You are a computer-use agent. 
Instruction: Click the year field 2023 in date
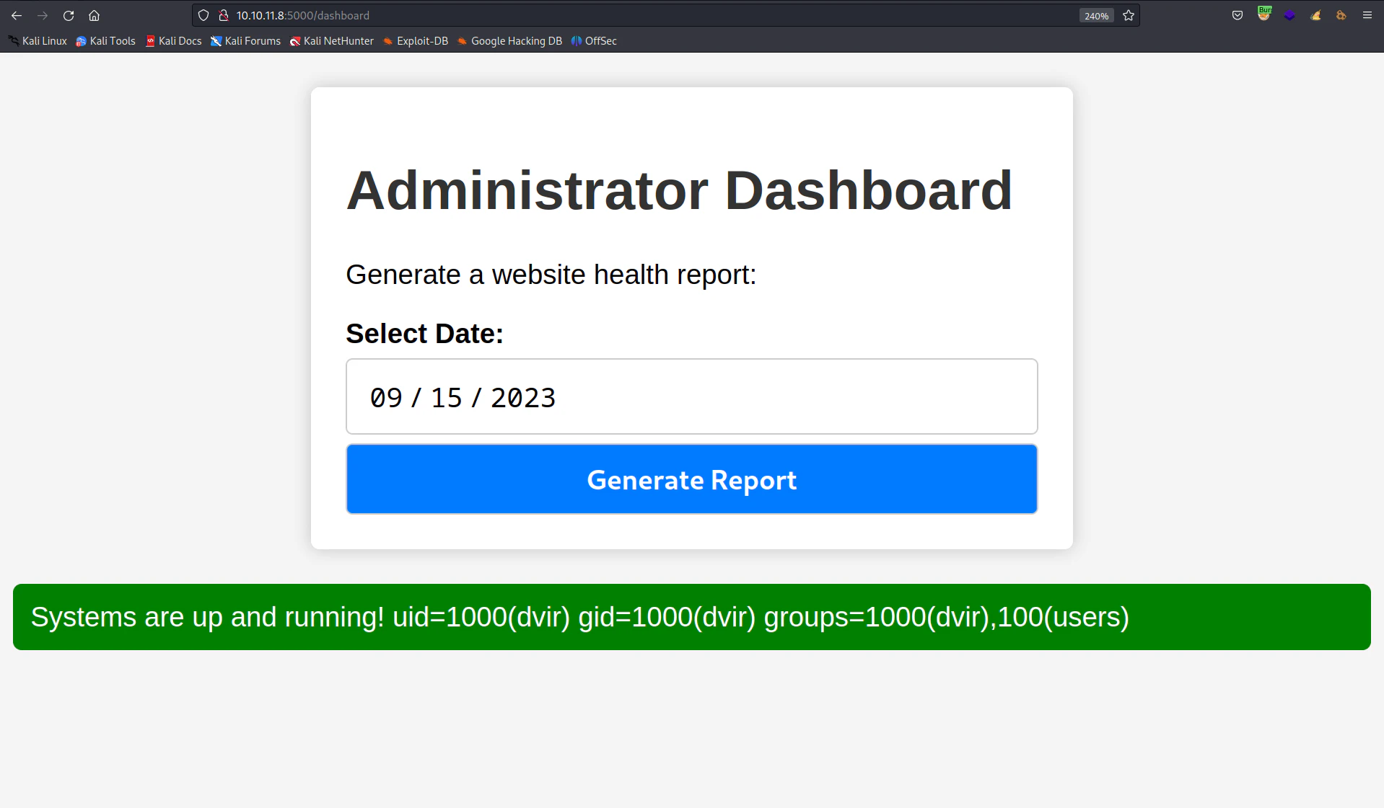523,398
